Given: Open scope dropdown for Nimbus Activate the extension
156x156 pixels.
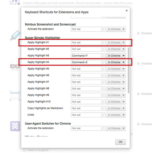Looking at the screenshot, I should point(116,29).
